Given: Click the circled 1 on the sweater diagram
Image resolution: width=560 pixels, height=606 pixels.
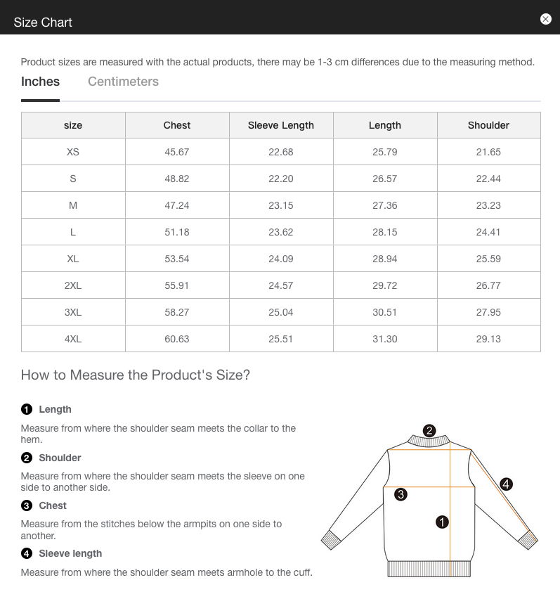Looking at the screenshot, I should click(441, 522).
